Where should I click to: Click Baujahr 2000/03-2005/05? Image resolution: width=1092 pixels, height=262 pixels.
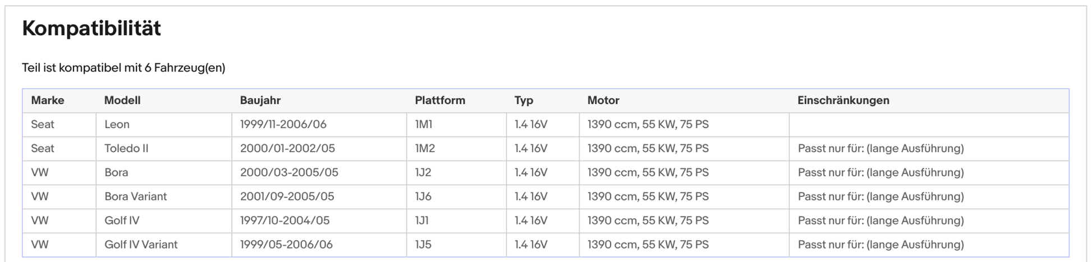pyautogui.click(x=289, y=173)
